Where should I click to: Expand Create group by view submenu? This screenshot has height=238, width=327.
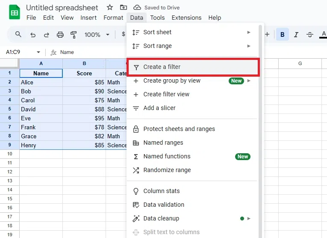coord(192,80)
